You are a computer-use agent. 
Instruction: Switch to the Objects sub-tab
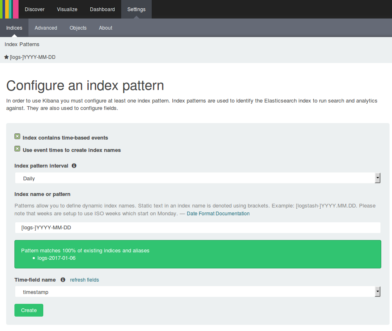click(78, 28)
